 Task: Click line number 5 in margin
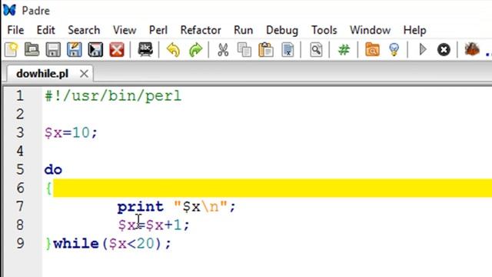coord(20,169)
